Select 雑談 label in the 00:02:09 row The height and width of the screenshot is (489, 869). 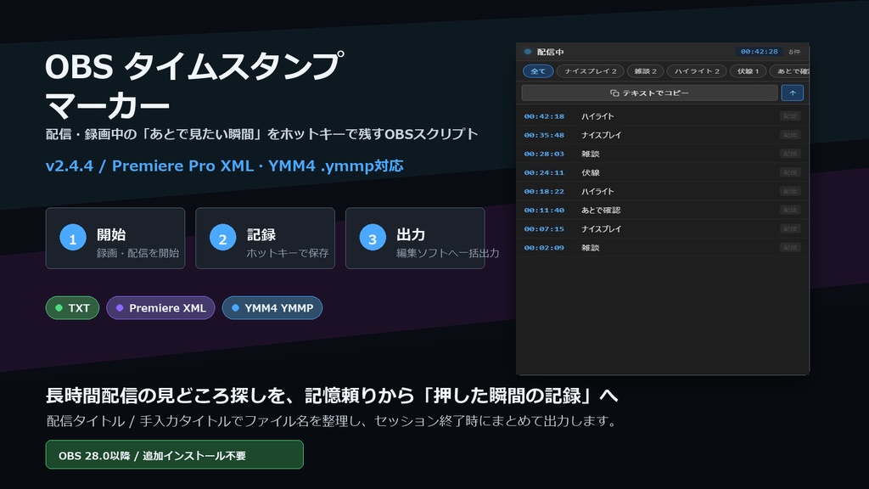(x=591, y=248)
